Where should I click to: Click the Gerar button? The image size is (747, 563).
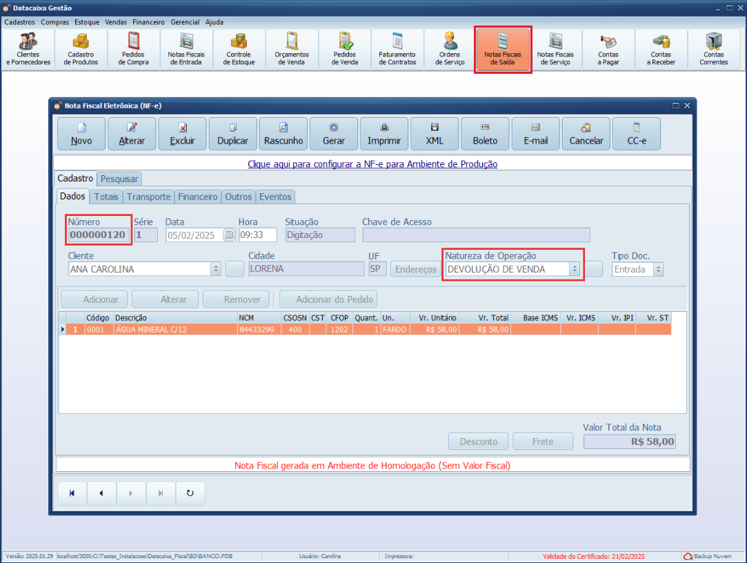[334, 134]
